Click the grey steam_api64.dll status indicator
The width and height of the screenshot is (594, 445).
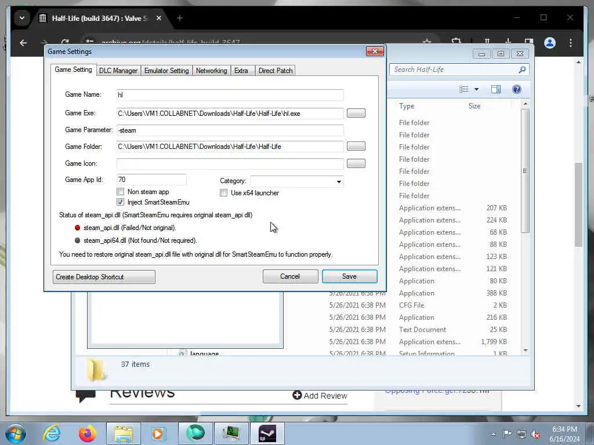(x=77, y=240)
